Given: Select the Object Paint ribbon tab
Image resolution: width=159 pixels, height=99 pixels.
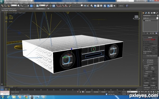Looking at the screenshot, I should pyautogui.click(x=40, y=9).
